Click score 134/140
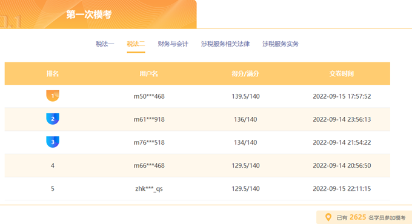412x224 pixels. 245,143
